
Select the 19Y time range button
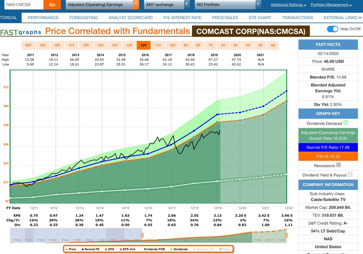(x=42, y=45)
